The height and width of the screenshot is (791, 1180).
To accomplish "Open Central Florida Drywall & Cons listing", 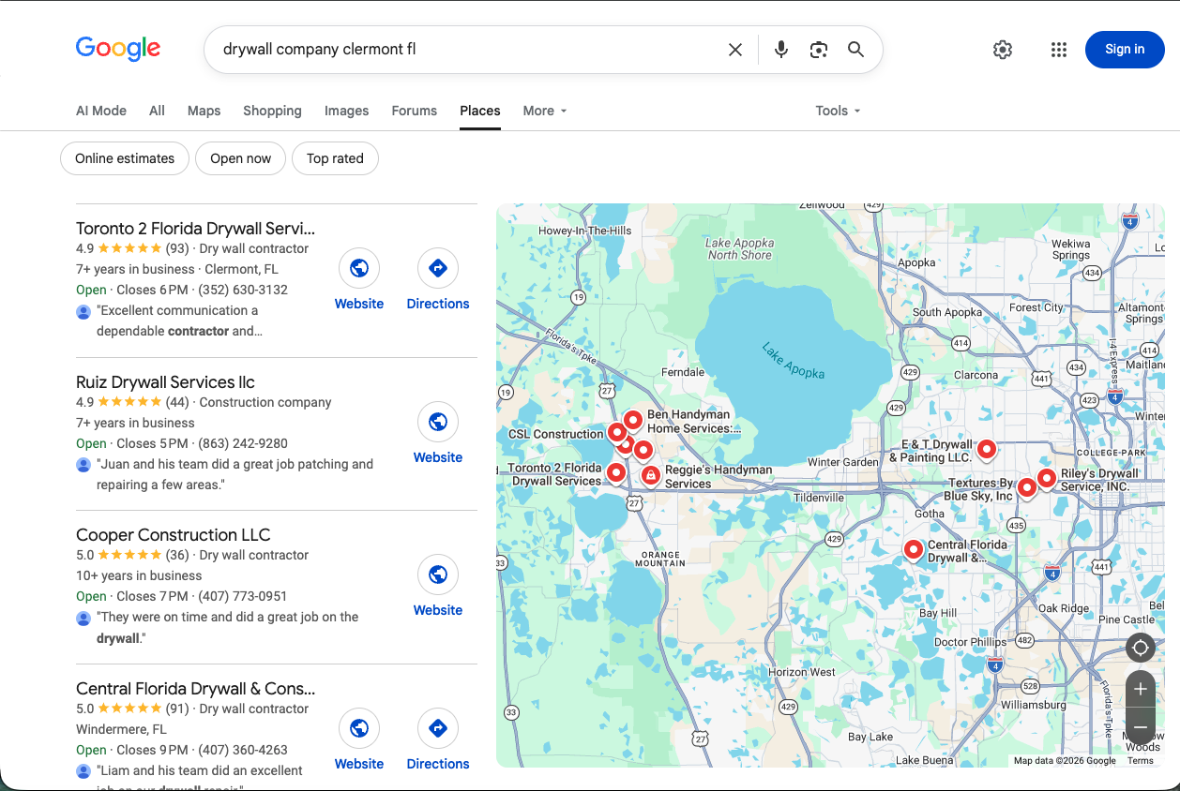I will 195,688.
